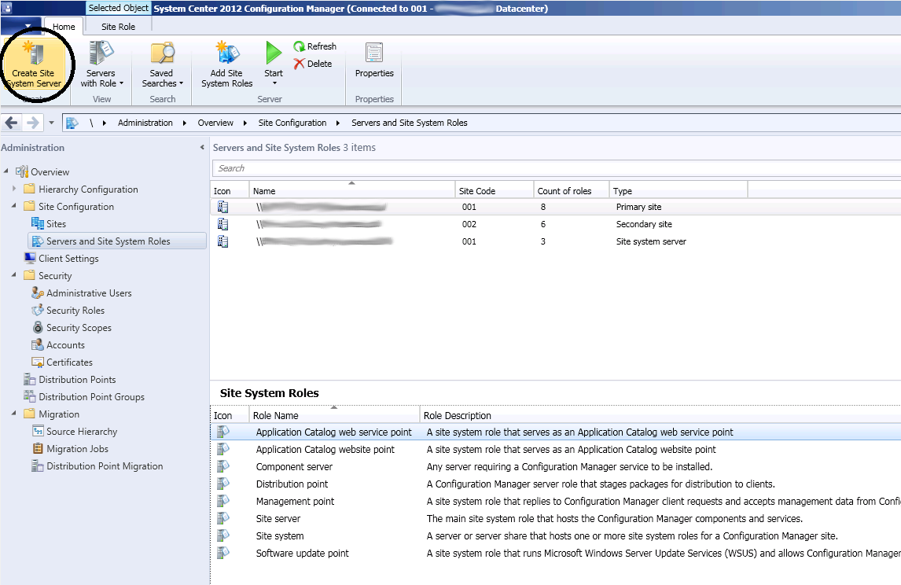Click the Overview node icon
Screen dimensions: 901x585
tap(22, 171)
